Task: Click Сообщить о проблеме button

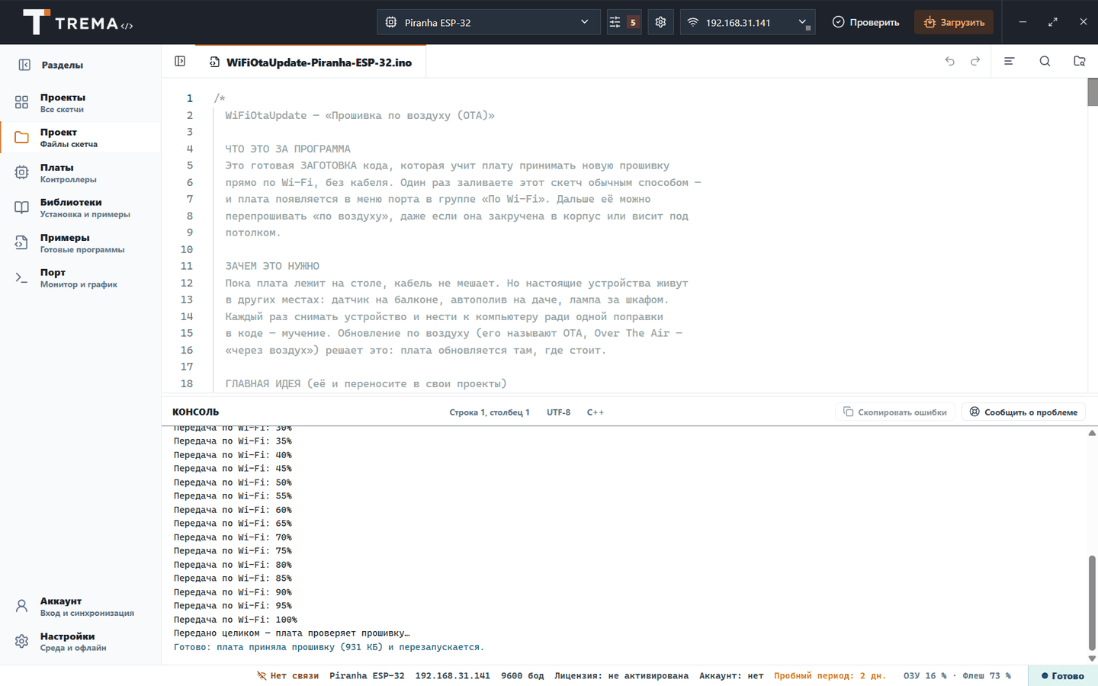Action: coord(1023,412)
